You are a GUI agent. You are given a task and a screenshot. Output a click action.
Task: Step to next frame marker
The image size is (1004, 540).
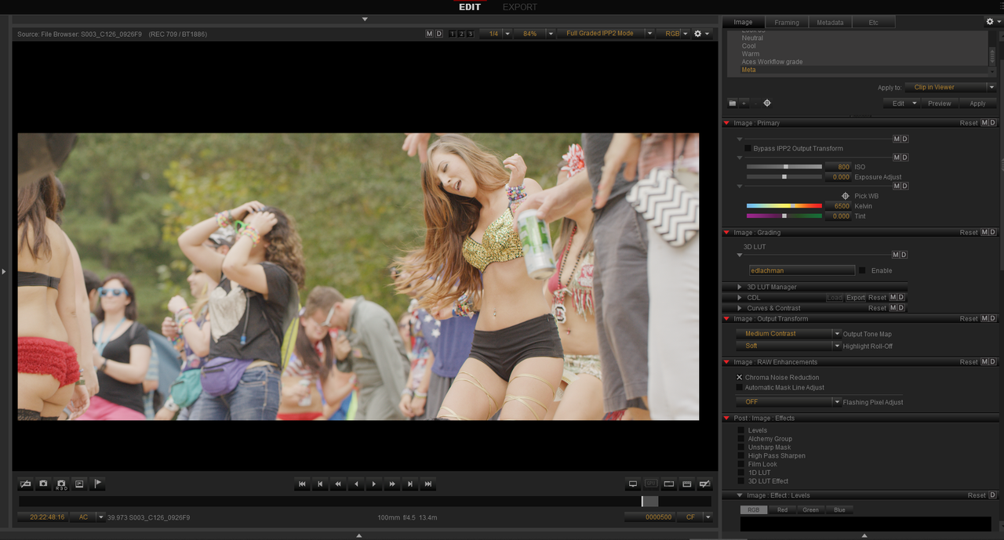pyautogui.click(x=410, y=484)
